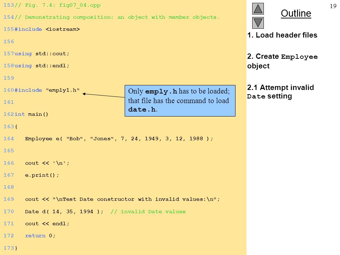This screenshot has width=340, height=255.
Task: Click the up arrow navigation button
Action: pyautogui.click(x=258, y=8)
